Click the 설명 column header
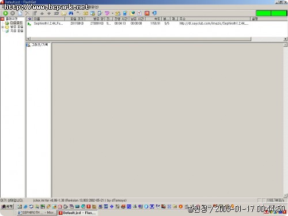288x216 pixels. click(x=269, y=19)
